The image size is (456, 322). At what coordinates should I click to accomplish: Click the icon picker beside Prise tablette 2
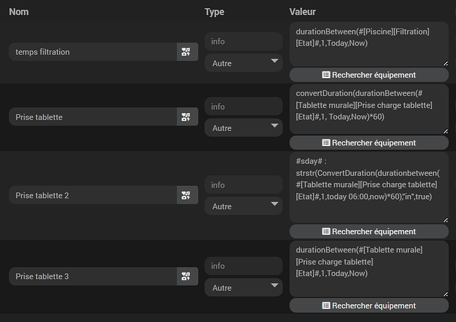pos(187,195)
